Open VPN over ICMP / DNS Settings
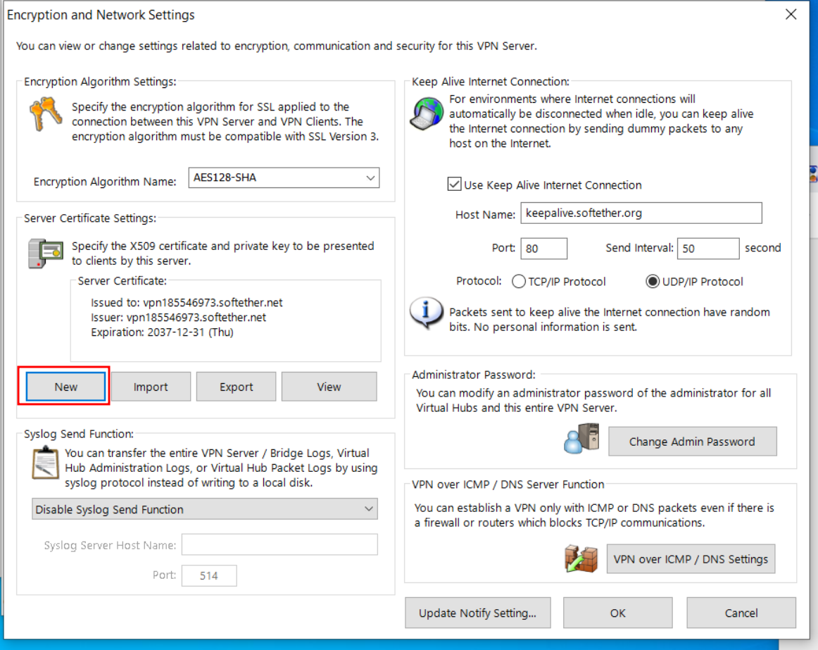The width and height of the screenshot is (818, 650). tap(691, 559)
